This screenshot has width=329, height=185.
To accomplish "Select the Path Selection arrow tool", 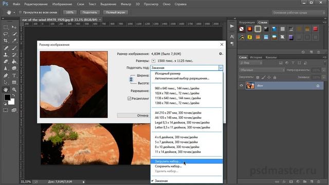I will [x=6, y=82].
